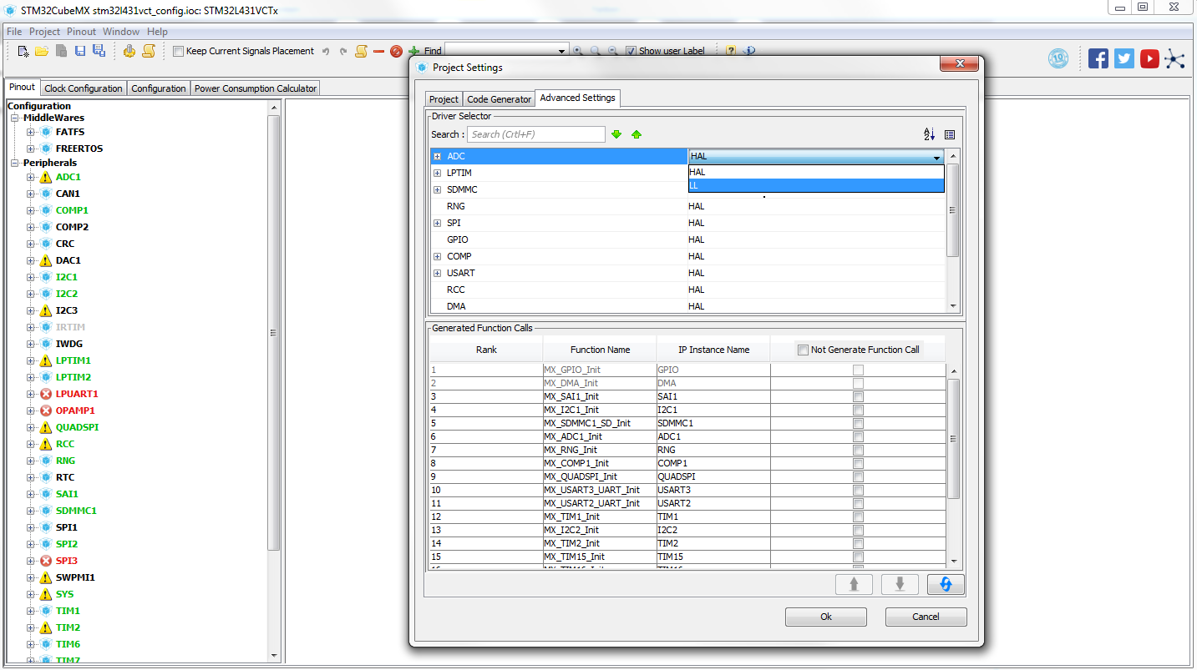Open the Find dropdown arrow in toolbar

tap(561, 51)
